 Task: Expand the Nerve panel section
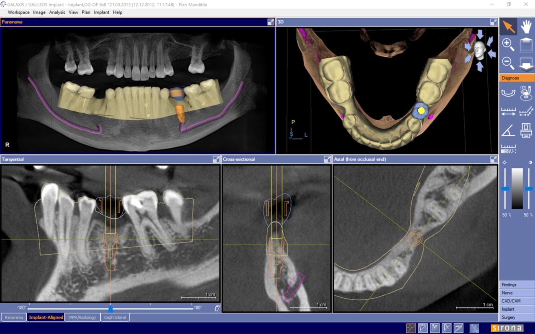517,293
